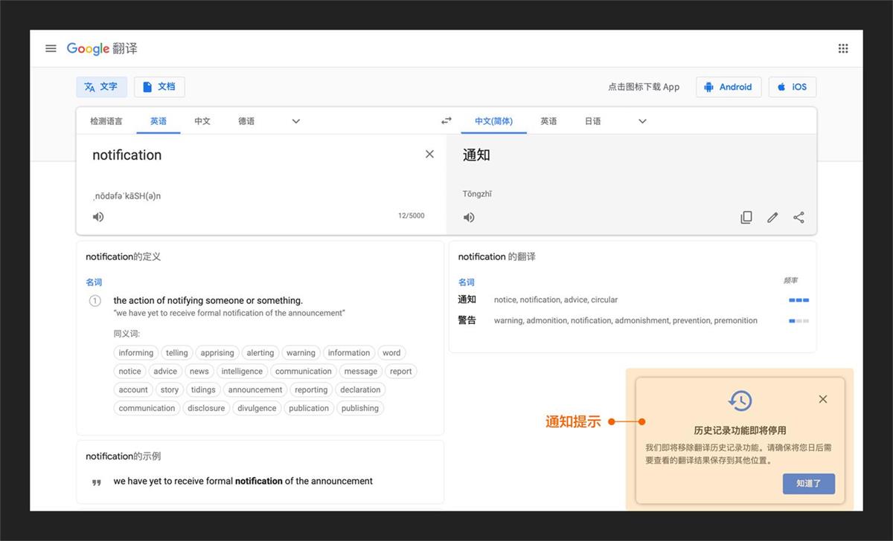Switch to 文档 translation mode

pos(159,87)
